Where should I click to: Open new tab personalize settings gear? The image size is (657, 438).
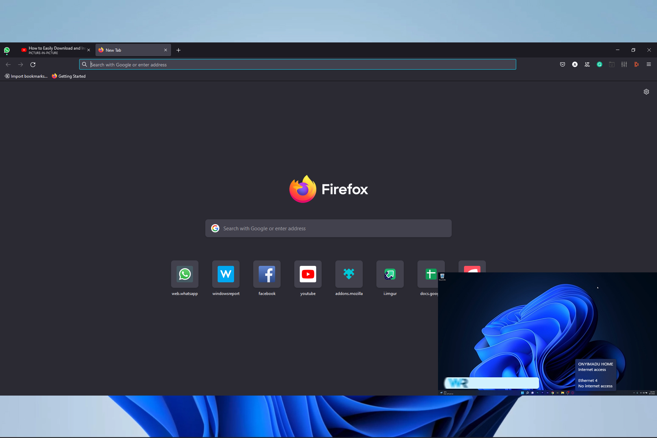(646, 92)
